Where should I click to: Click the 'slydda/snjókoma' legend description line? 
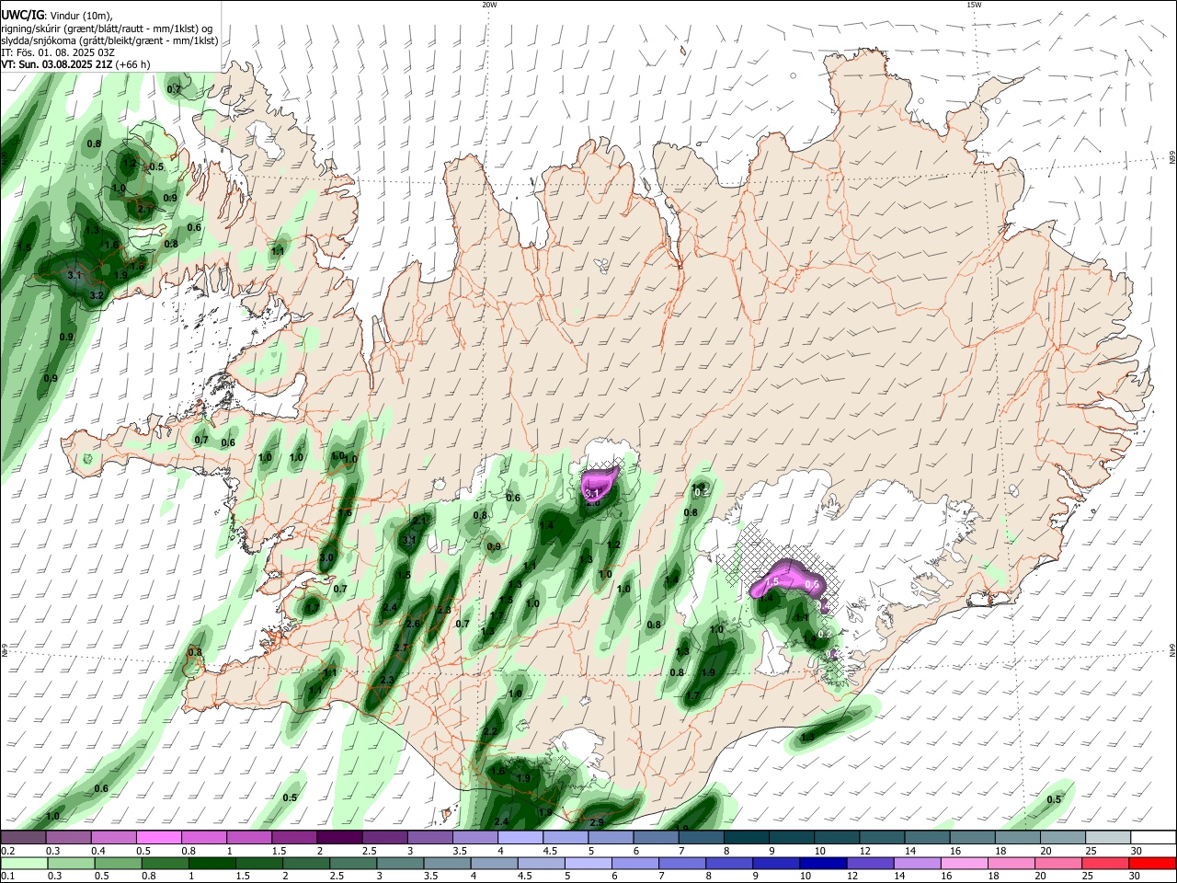[109, 40]
